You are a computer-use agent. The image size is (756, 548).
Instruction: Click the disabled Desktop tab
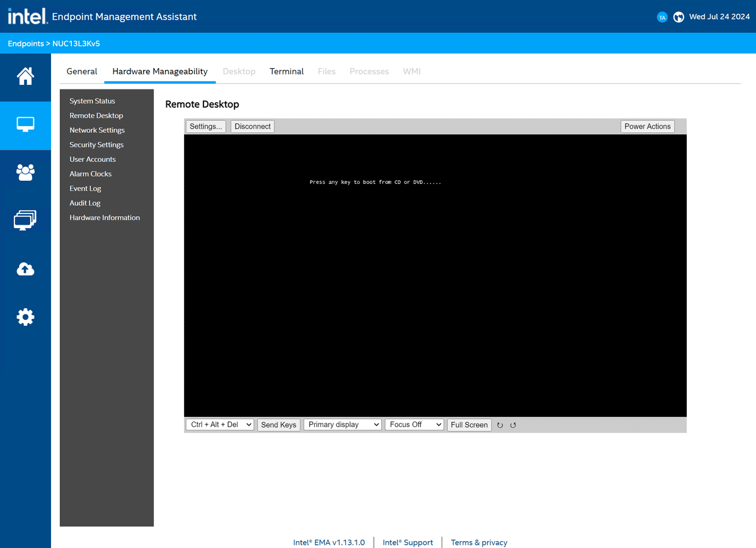pyautogui.click(x=239, y=71)
